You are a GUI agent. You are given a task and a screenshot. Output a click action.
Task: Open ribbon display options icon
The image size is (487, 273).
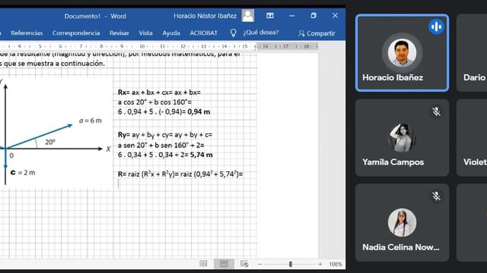tap(270, 15)
